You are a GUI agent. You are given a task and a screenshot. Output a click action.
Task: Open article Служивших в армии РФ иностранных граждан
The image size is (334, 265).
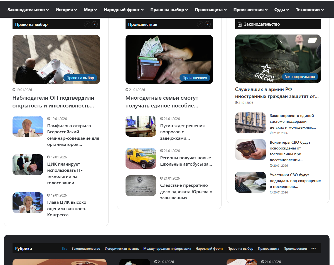(277, 93)
